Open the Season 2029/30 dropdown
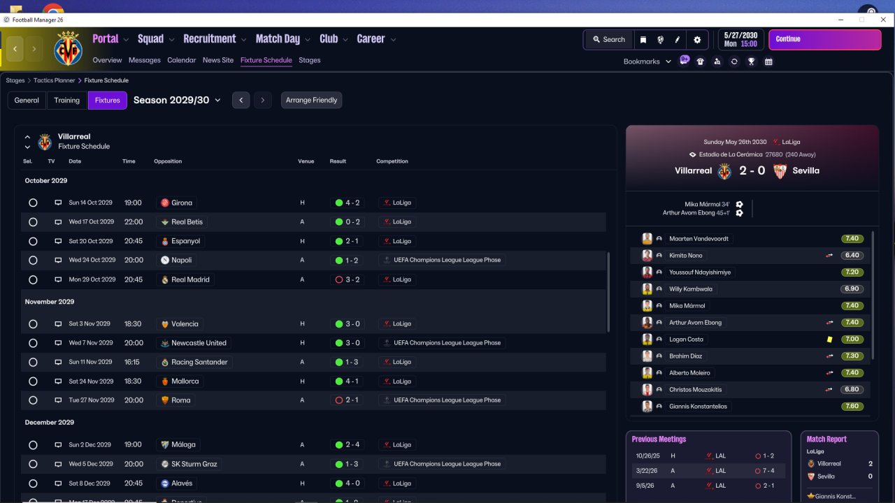895x503 pixels. click(177, 100)
